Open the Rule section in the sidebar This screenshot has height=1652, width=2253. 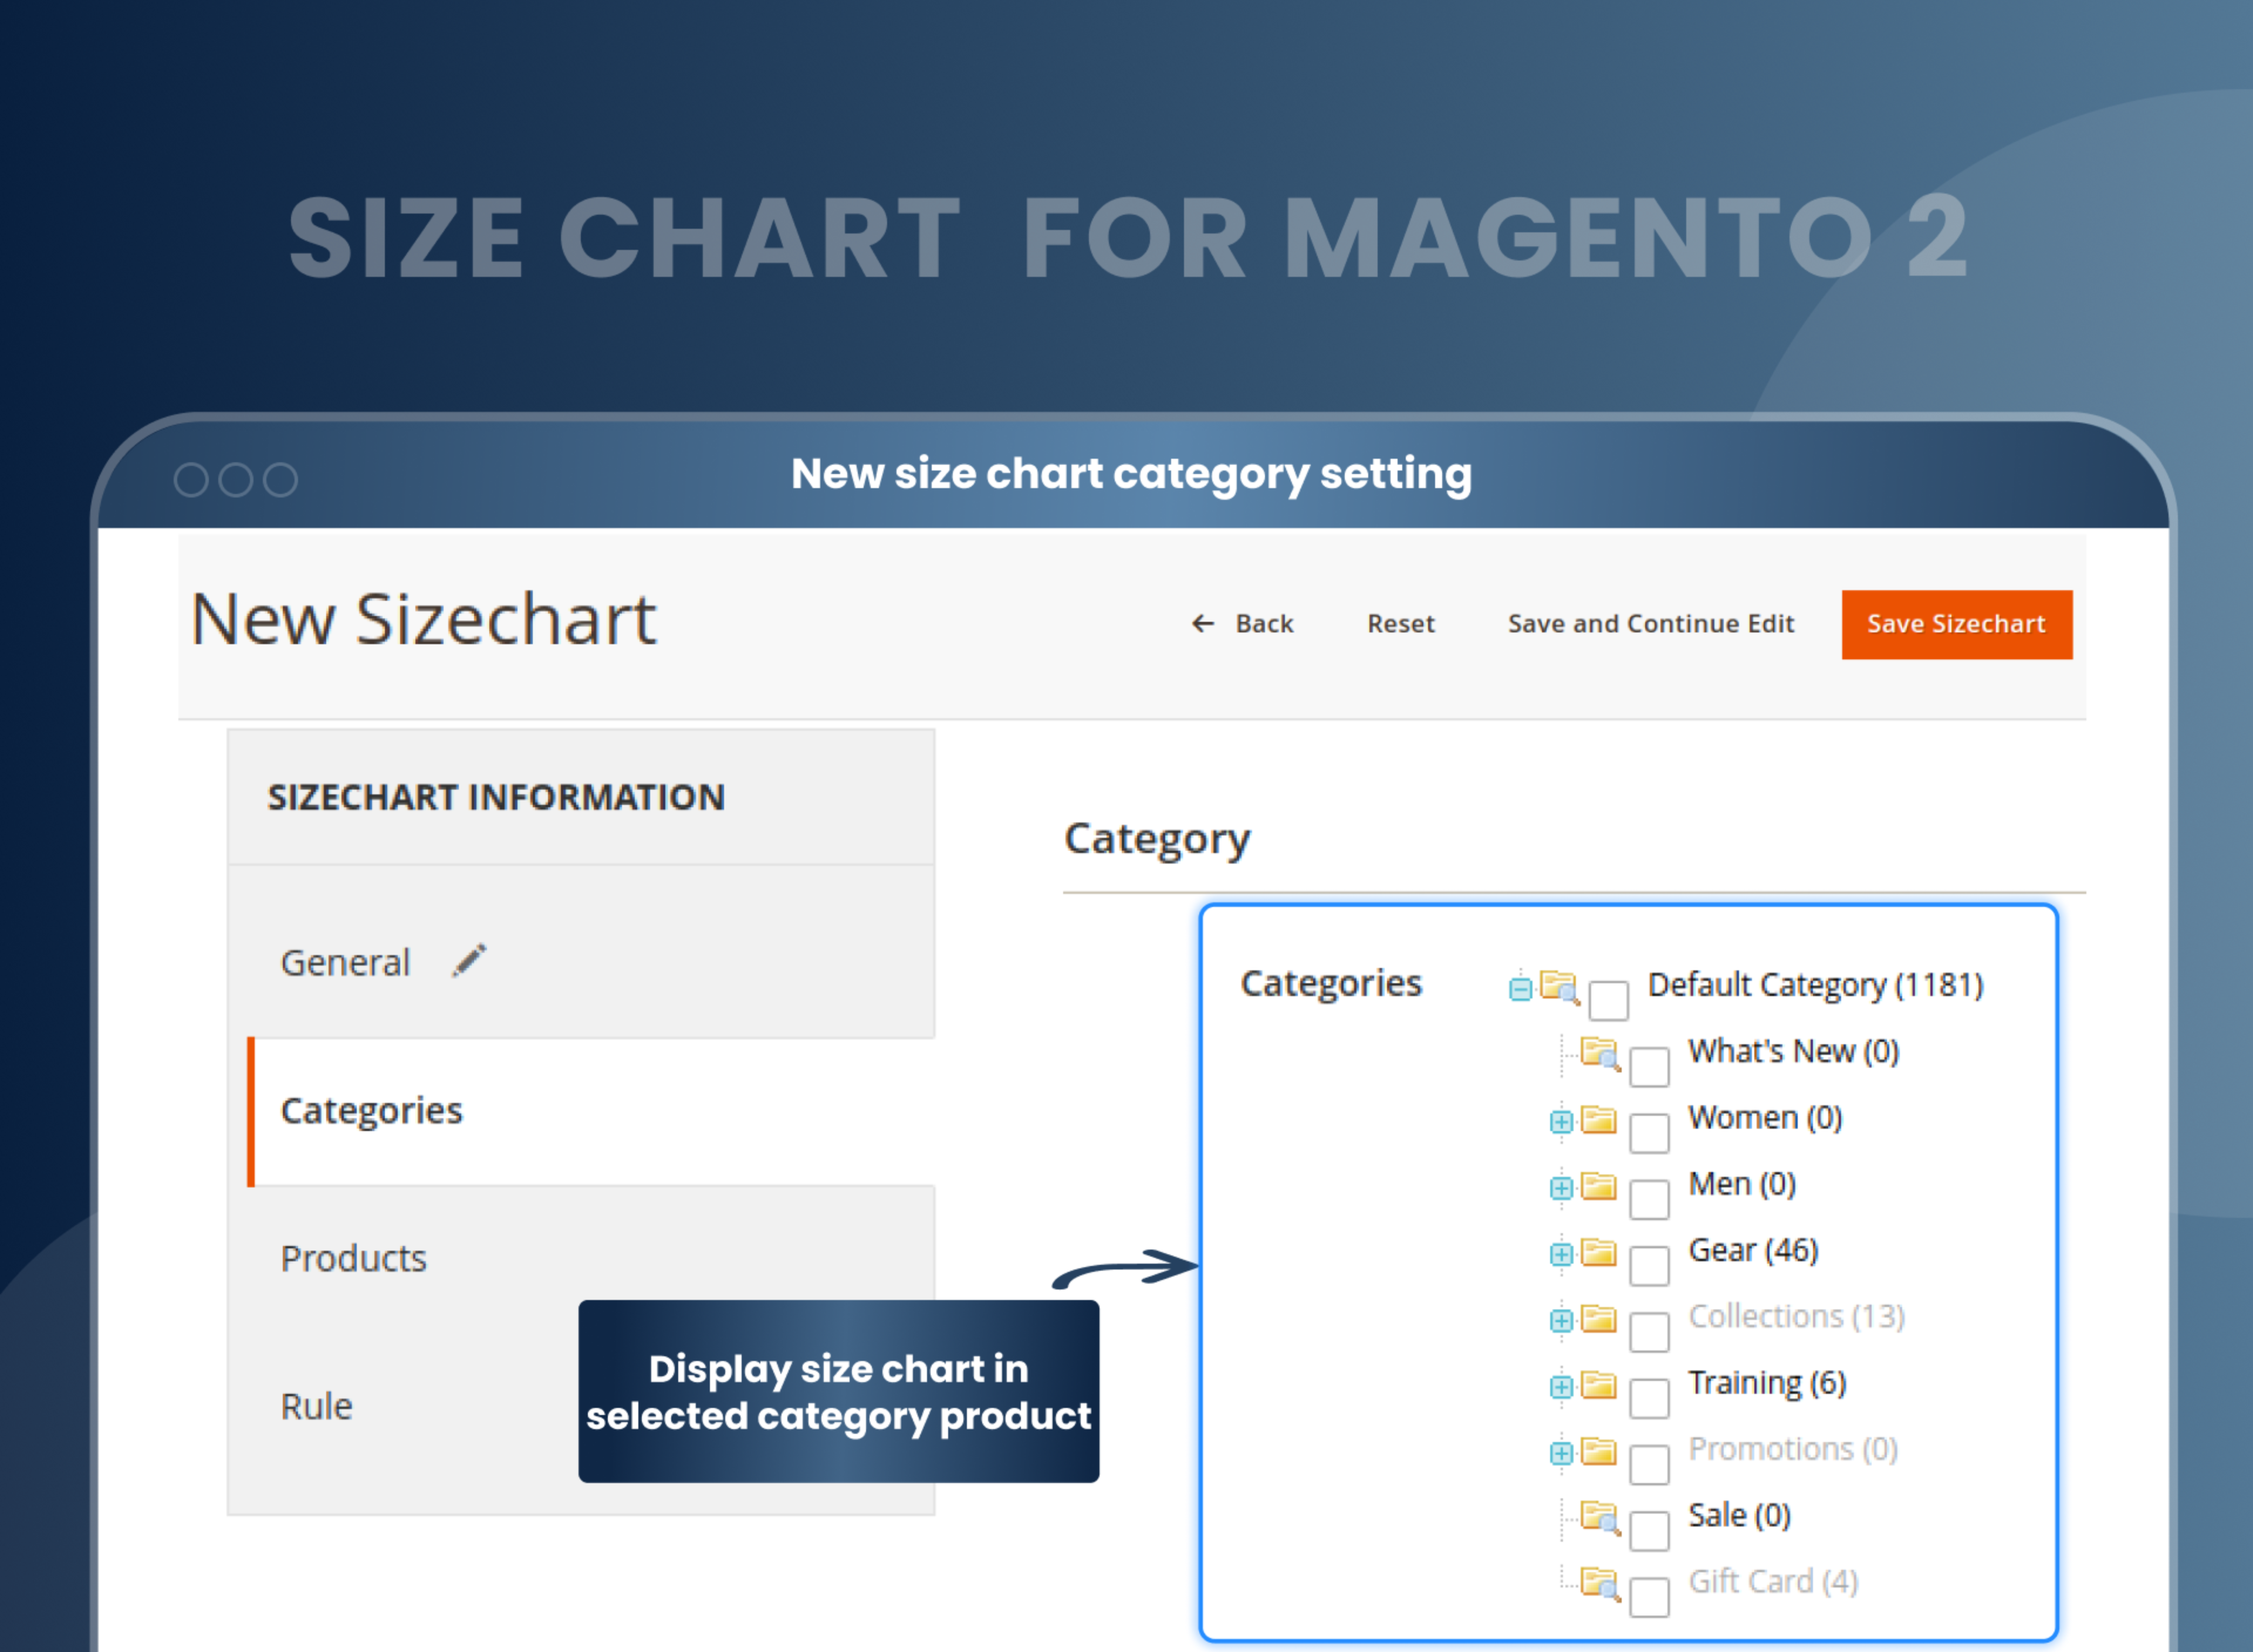[316, 1405]
